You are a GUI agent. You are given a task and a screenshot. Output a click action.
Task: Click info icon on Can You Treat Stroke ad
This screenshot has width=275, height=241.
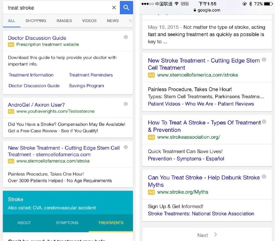pos(264,177)
